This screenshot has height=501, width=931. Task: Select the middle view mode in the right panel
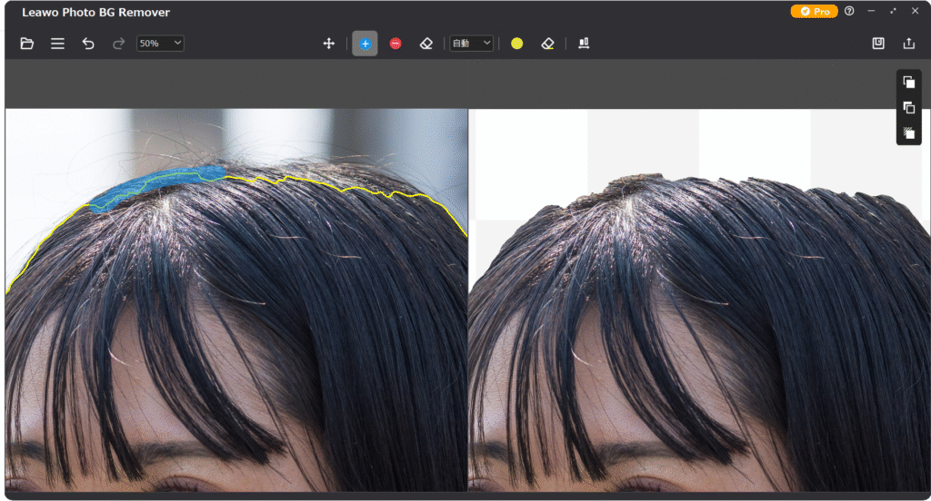click(x=908, y=107)
